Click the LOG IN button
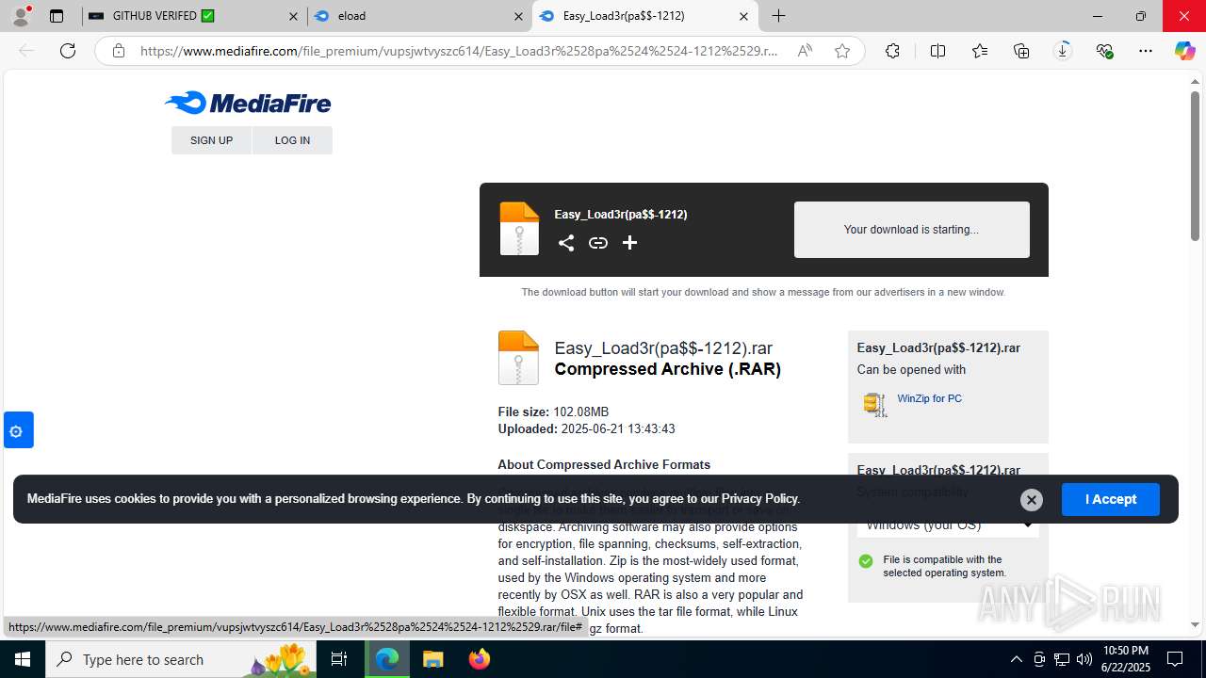1206x678 pixels. pos(292,140)
